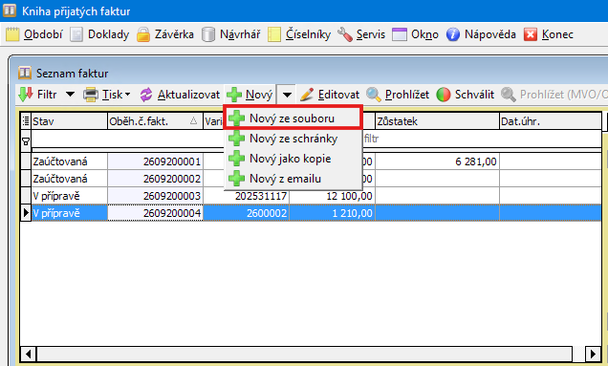Click the Číselníky yellow sheet icon
Viewport: 608px width, 366px height.
(x=274, y=34)
